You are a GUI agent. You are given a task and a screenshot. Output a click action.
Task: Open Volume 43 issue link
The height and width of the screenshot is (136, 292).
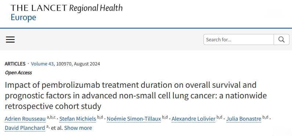coord(43,64)
